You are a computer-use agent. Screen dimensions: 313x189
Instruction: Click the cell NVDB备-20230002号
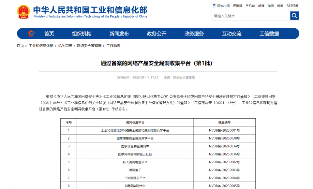point(224,162)
